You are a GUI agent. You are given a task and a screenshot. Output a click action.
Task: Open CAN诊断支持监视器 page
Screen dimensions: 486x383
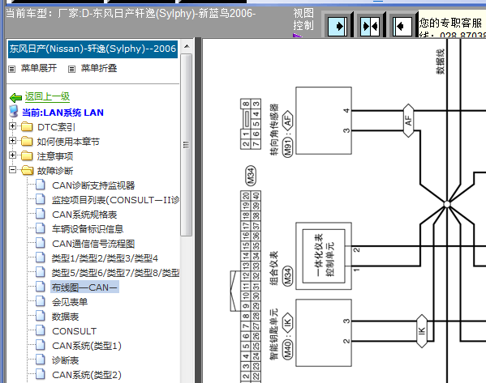click(93, 185)
